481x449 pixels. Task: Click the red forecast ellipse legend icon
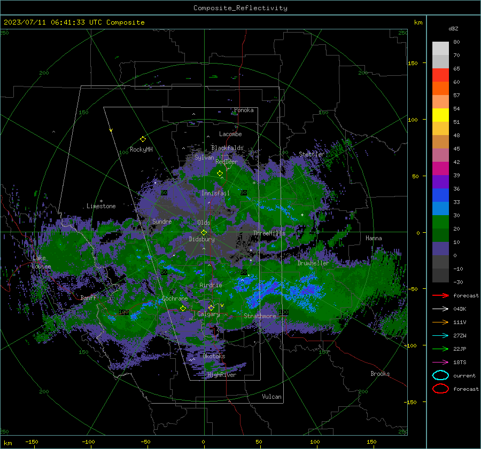tap(440, 389)
